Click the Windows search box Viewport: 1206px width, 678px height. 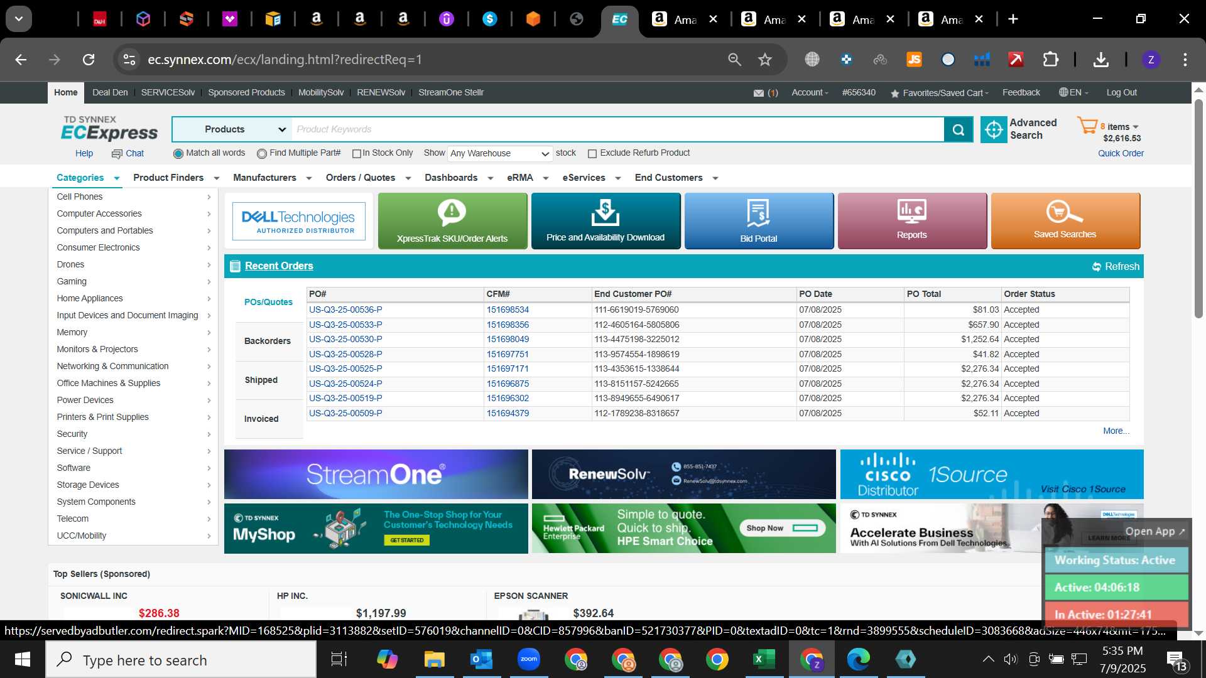[x=181, y=660]
